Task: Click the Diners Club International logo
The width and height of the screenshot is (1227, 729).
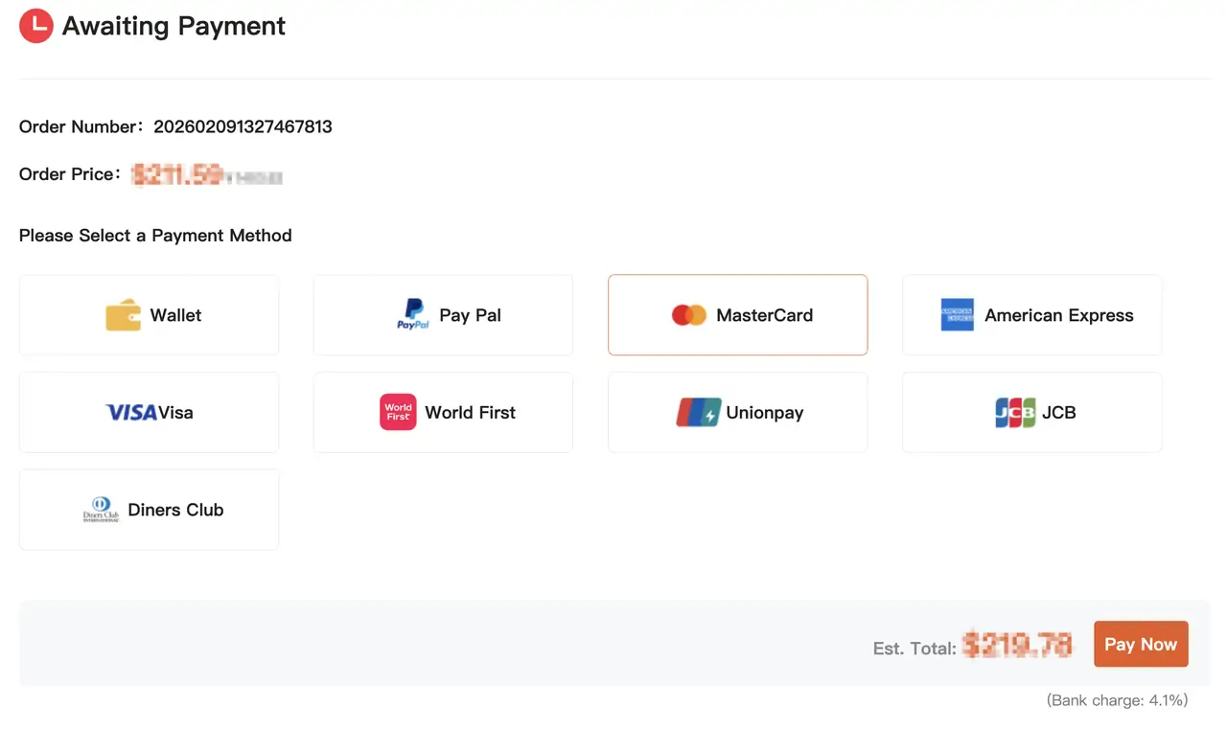Action: [101, 510]
